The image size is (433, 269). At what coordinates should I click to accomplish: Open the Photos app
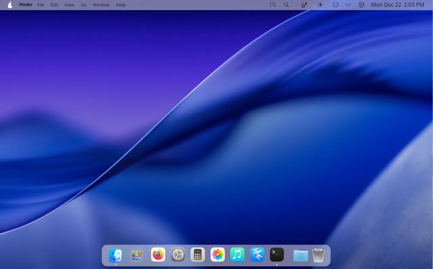pos(218,255)
